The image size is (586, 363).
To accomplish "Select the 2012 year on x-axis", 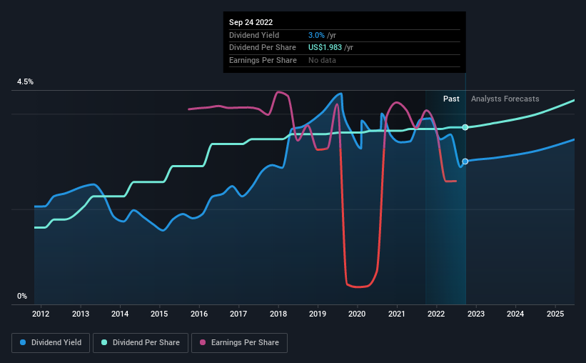I will [x=41, y=314].
